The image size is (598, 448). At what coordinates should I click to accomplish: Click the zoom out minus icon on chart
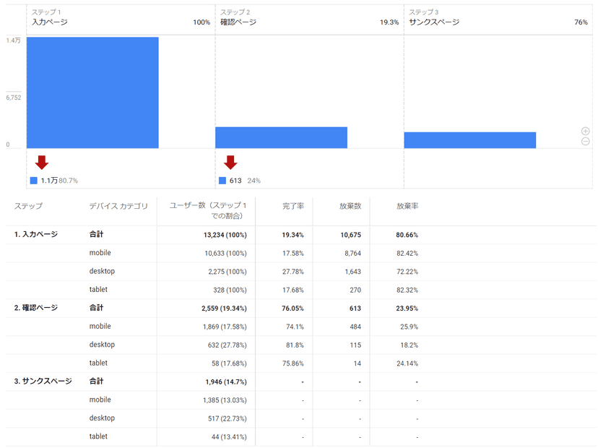pyautogui.click(x=586, y=142)
